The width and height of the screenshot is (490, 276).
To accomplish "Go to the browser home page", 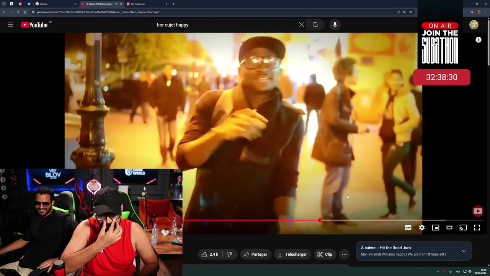I will coord(25,12).
